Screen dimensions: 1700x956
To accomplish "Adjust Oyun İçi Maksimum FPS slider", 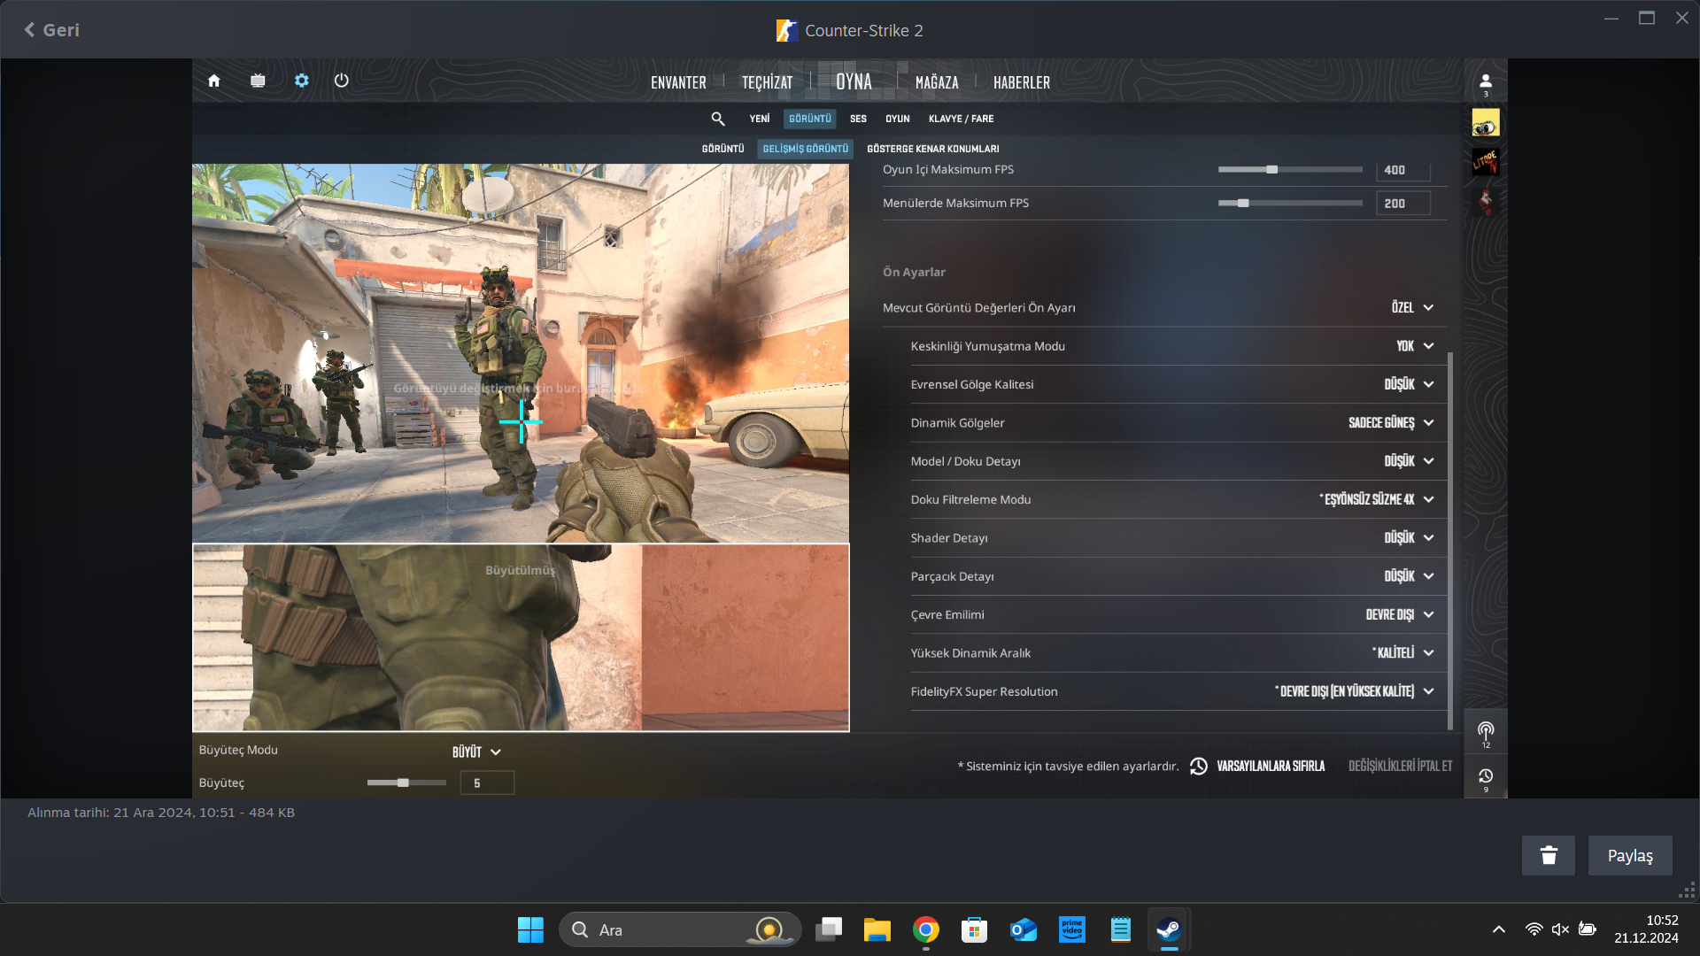I will 1272,170.
